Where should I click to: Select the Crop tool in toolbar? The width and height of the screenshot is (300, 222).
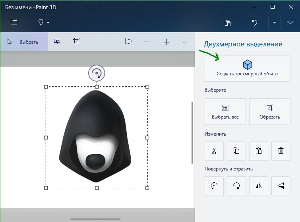click(76, 41)
